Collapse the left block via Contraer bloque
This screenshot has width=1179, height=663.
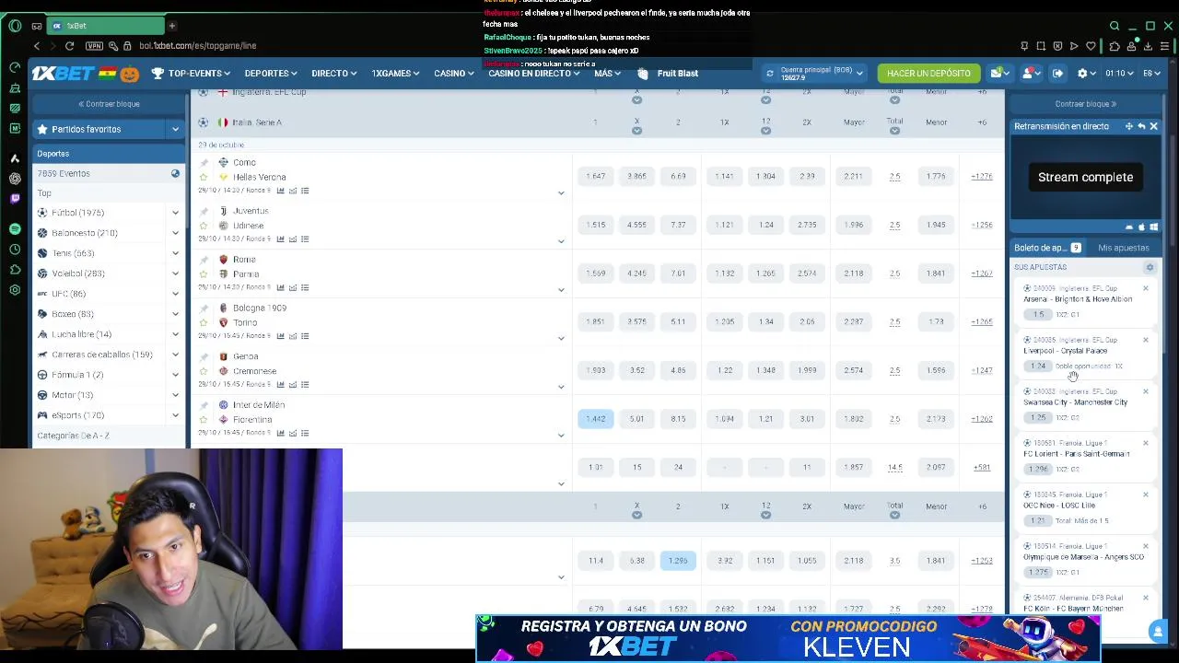tap(109, 104)
